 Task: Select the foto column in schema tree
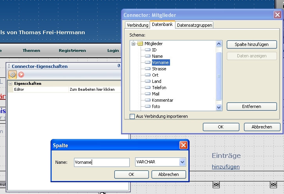coord(156,106)
